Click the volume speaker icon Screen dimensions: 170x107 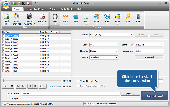tap(41, 86)
